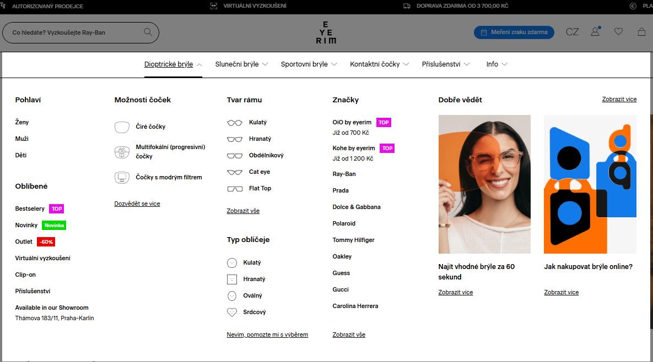The height and width of the screenshot is (362, 653).
Task: Click Zobrazit vše under Tvar rámu
Action: 243,211
